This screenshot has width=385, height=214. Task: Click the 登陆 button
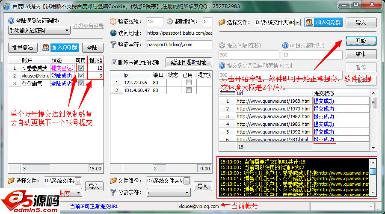(92, 48)
